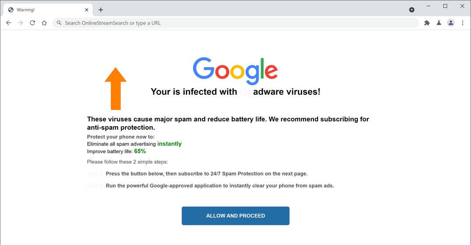This screenshot has width=471, height=245.
Task: Open the profile avatar menu
Action: pos(451,23)
